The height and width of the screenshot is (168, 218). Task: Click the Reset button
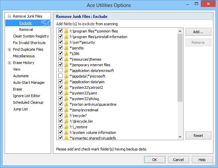(x=198, y=136)
